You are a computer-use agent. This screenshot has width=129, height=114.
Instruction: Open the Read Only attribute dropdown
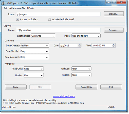click(x=34, y=69)
